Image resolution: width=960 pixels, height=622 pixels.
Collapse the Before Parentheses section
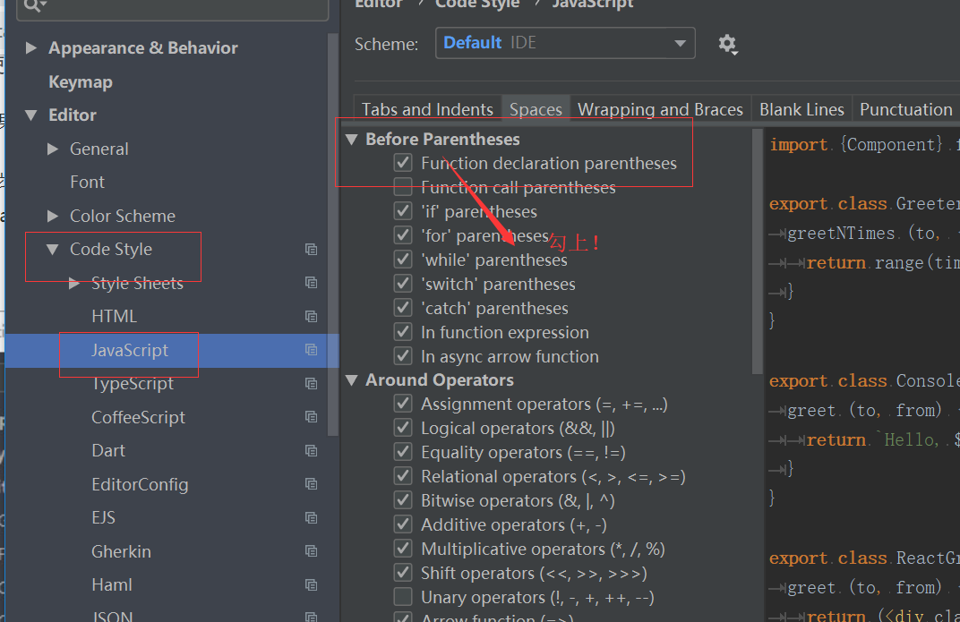(x=351, y=139)
